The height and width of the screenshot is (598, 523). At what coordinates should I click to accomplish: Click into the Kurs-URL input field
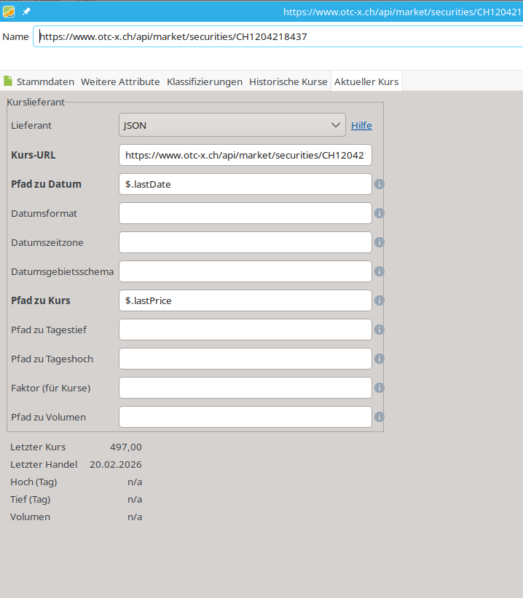tap(245, 155)
